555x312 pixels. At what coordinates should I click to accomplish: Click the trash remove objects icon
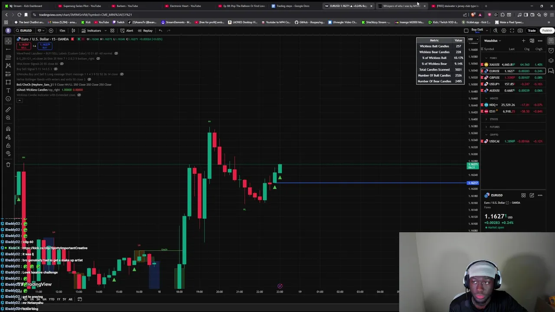[8, 164]
